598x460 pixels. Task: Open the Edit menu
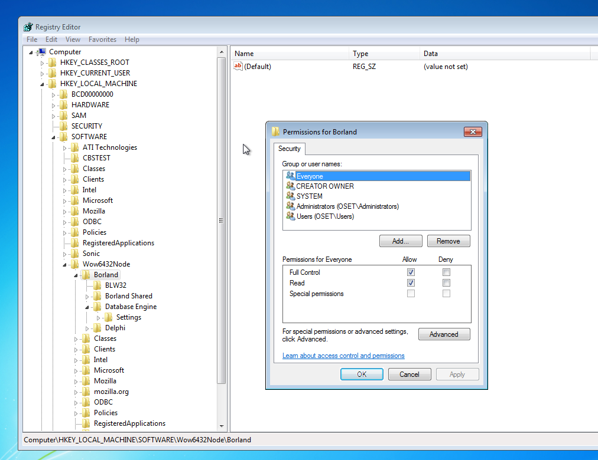tap(51, 40)
